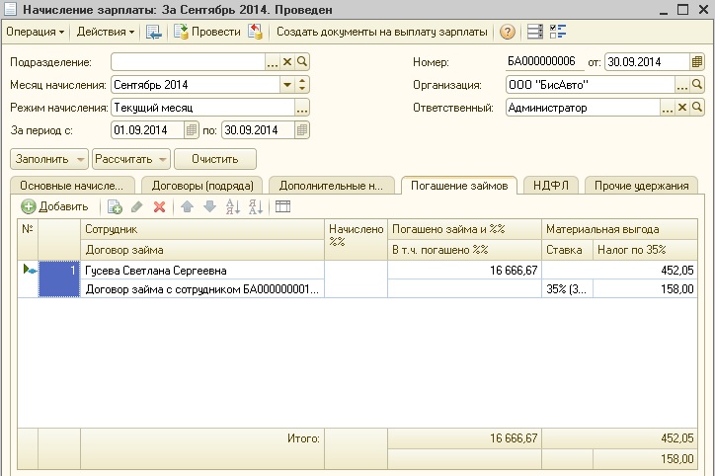Image resolution: width=715 pixels, height=476 pixels.
Task: Maximize the Начисление зарплаты window
Action: coord(682,10)
